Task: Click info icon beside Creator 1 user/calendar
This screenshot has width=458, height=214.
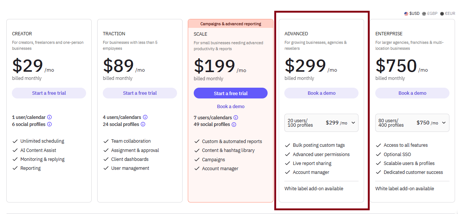Action: pyautogui.click(x=49, y=117)
